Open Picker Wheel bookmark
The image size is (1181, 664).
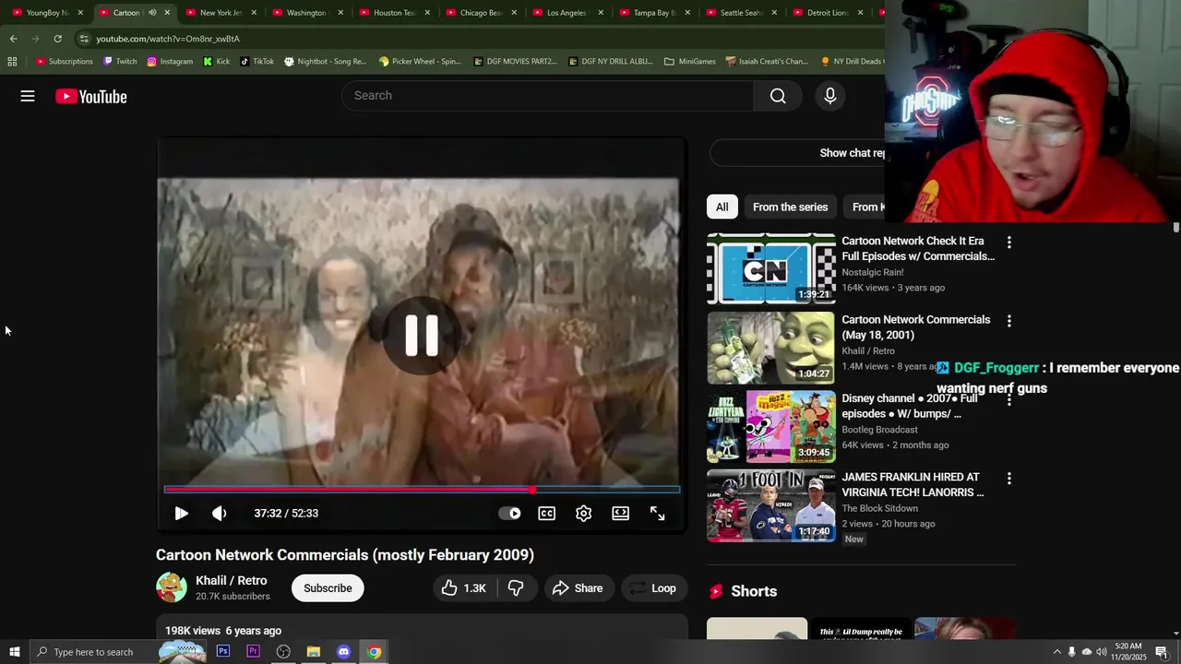pyautogui.click(x=420, y=62)
